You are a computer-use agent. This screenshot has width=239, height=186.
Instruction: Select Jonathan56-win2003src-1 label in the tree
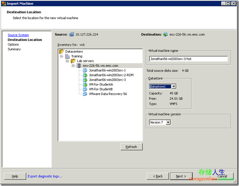[107, 70]
